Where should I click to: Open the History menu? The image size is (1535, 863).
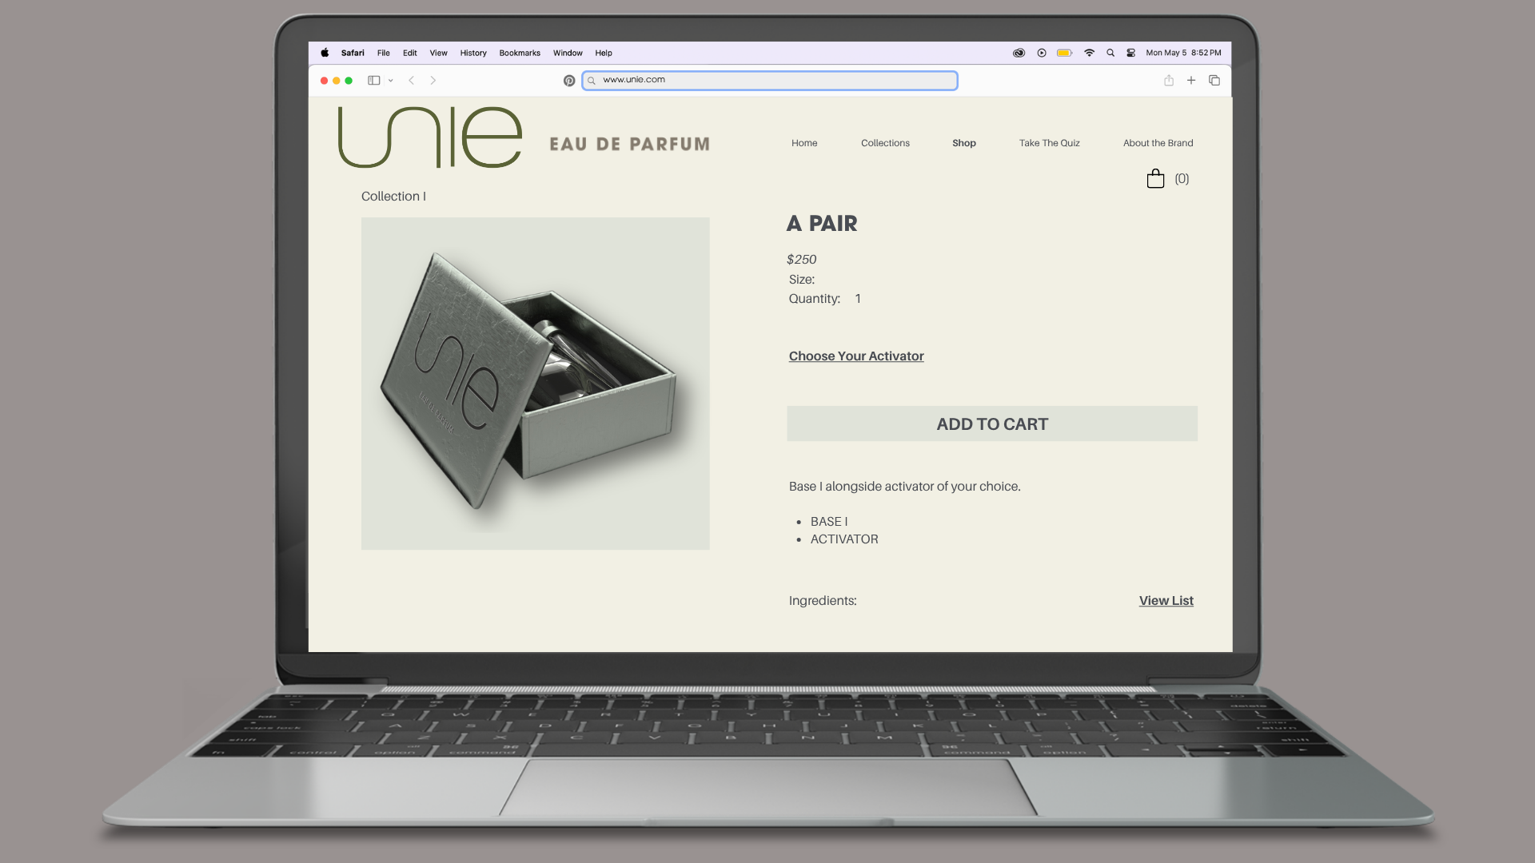[x=473, y=53]
